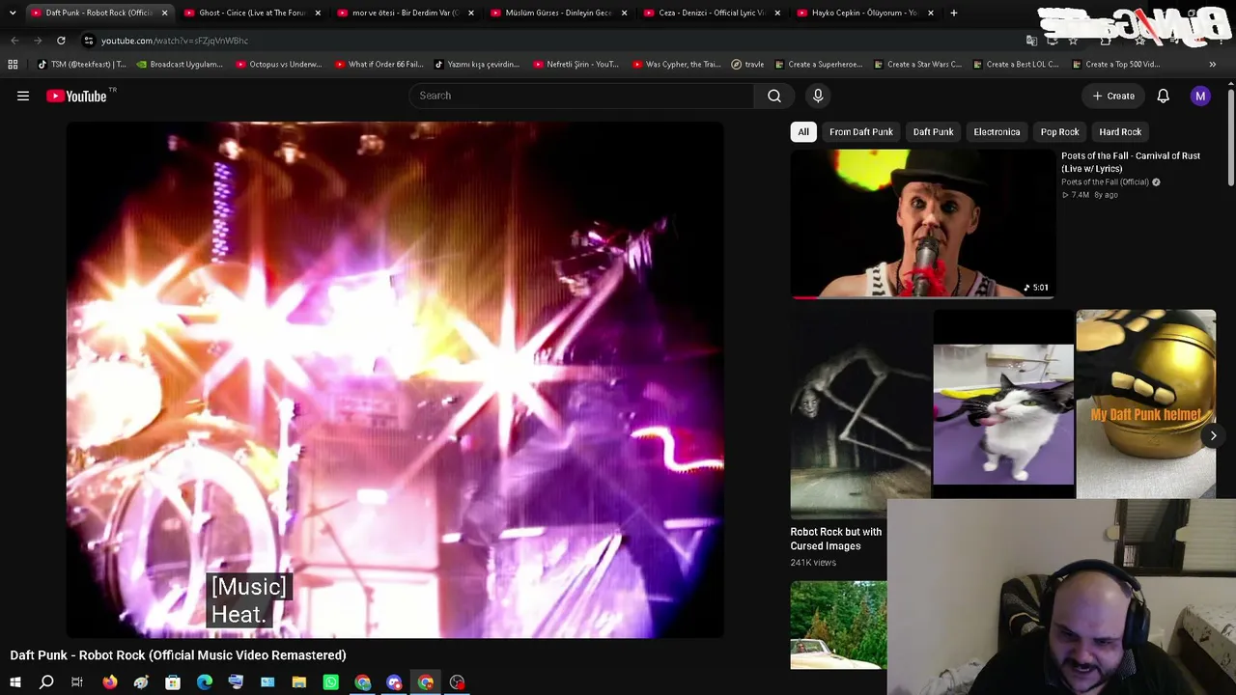Click the video player to pause
Viewport: 1236px width, 695px height.
click(395, 379)
